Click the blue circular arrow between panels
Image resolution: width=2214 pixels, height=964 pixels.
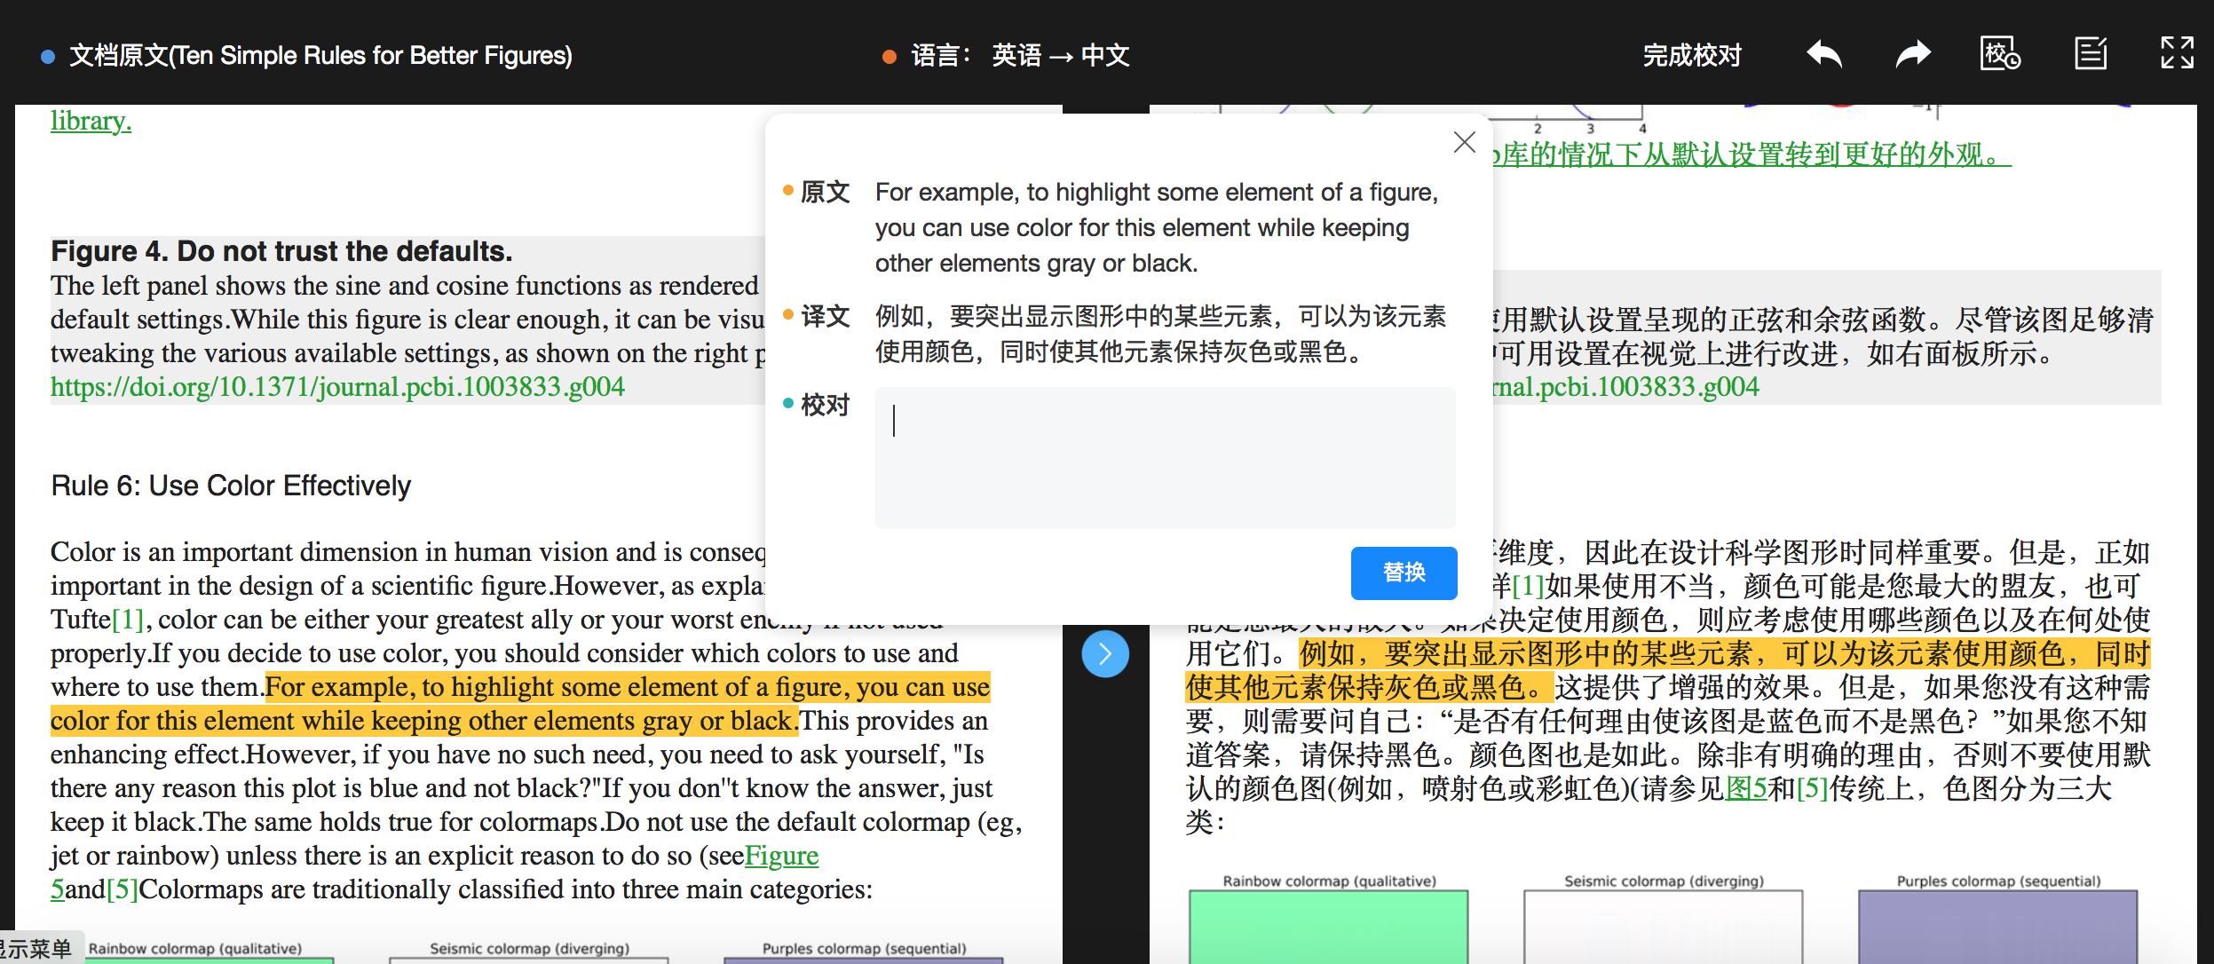click(x=1103, y=653)
